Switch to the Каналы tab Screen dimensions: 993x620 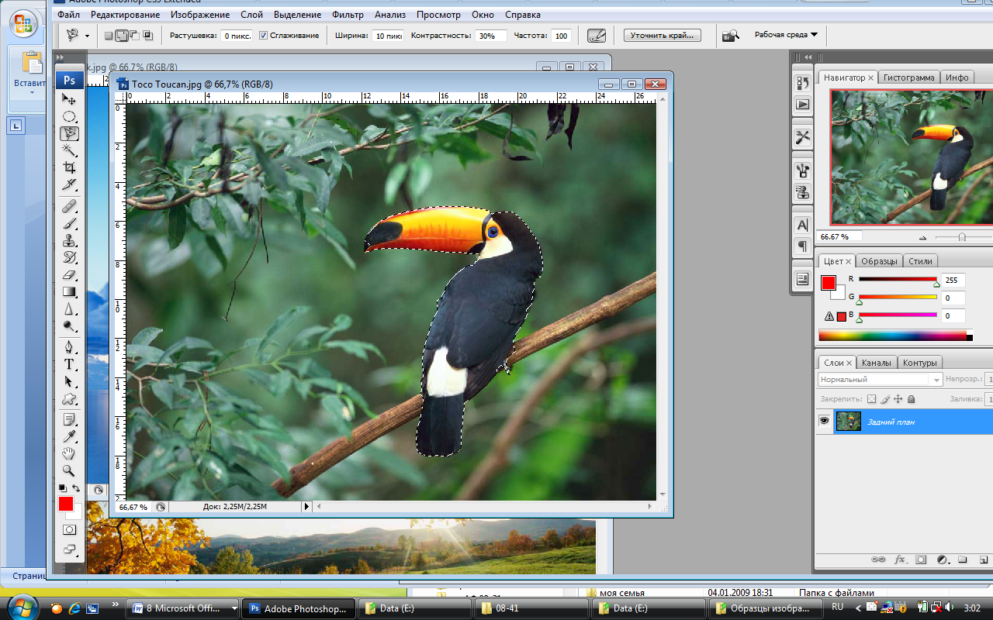pos(877,362)
